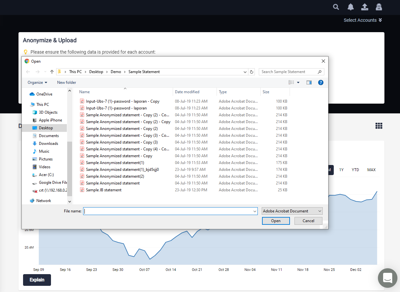Expand the File name dropdown arrow
400x292 pixels.
[255, 211]
